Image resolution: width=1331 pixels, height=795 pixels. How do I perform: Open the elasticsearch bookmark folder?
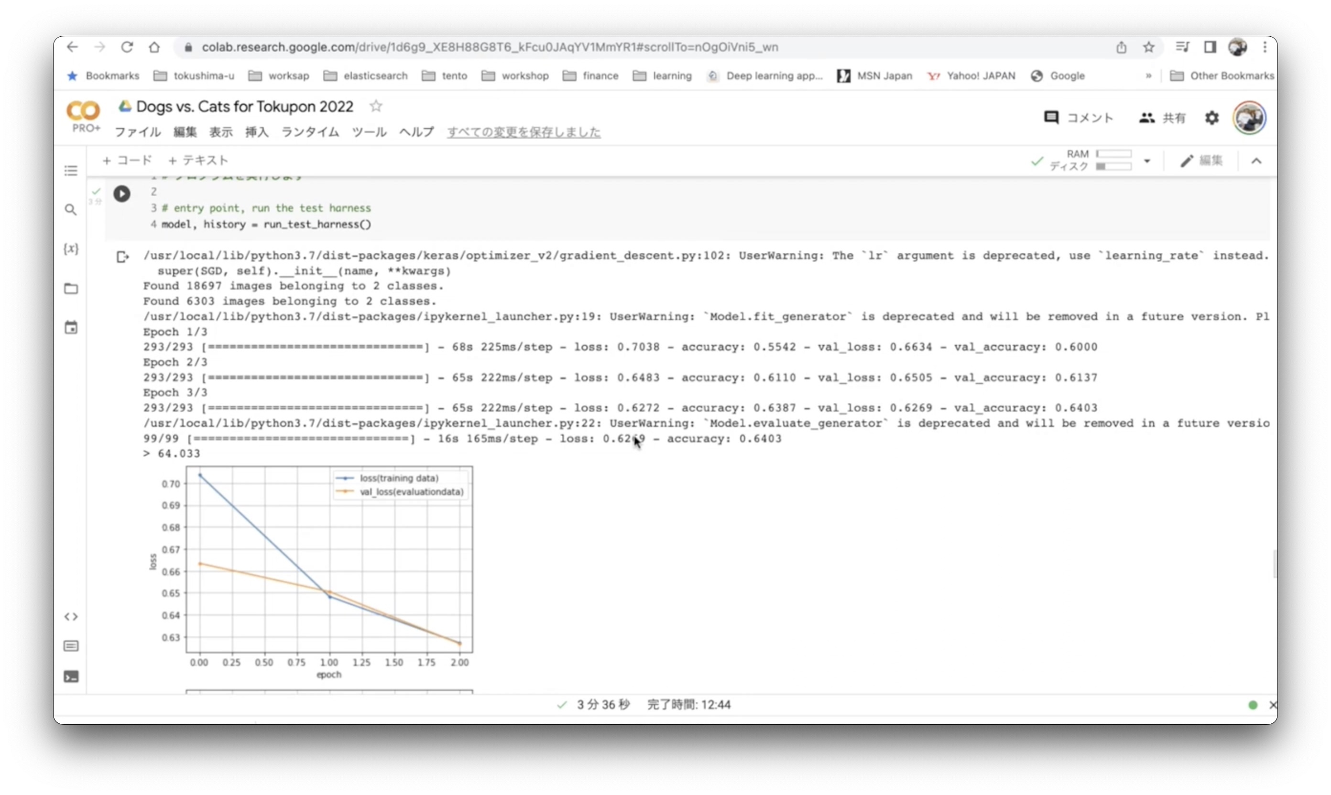366,75
